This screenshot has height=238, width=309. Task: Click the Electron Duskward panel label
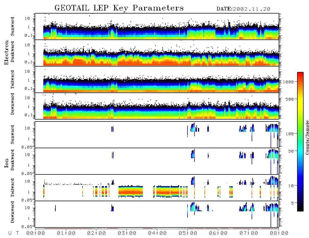coord(12,52)
